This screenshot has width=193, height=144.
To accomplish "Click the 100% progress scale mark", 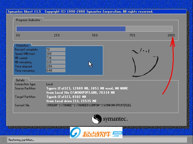I will click(x=171, y=35).
